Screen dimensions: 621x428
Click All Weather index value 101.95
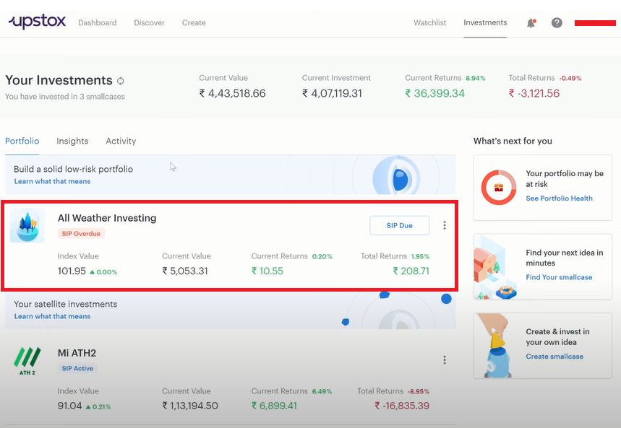[x=72, y=271]
